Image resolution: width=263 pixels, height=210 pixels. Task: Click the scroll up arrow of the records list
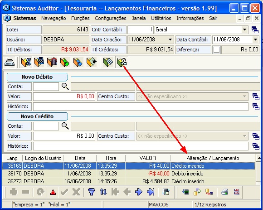pos(259,158)
